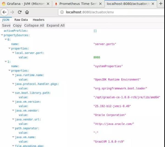
Task: Click the name key above "systemProperties"
Action: click(15, 66)
